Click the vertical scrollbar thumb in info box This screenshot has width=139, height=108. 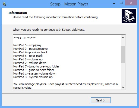tap(123, 54)
